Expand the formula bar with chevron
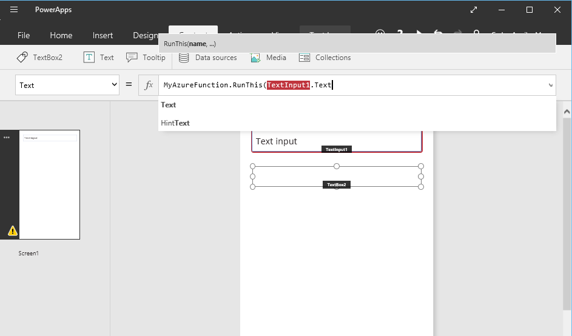 (x=551, y=85)
